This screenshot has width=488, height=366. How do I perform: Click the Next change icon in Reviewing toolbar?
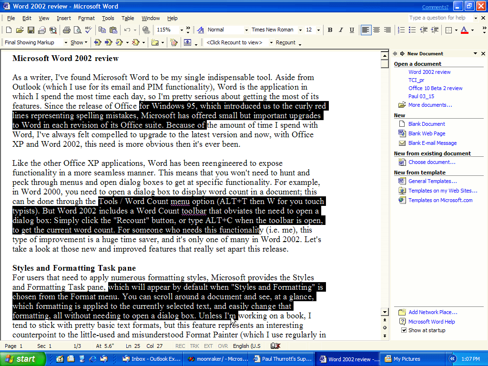[x=108, y=42]
